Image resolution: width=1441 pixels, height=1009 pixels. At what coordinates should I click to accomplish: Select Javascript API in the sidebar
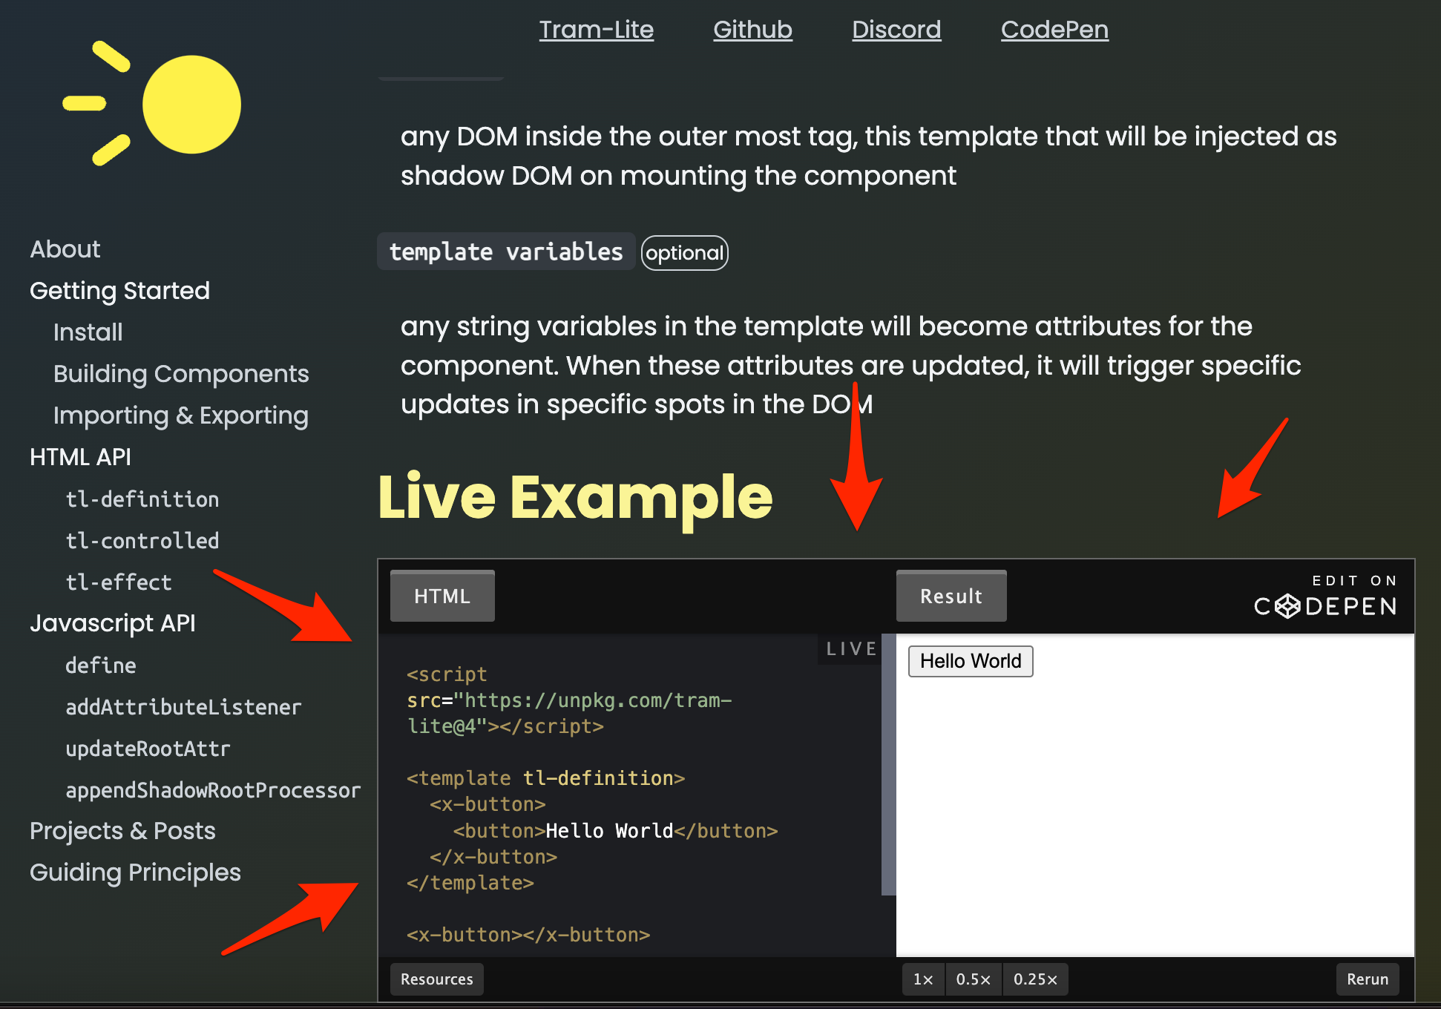pos(113,623)
